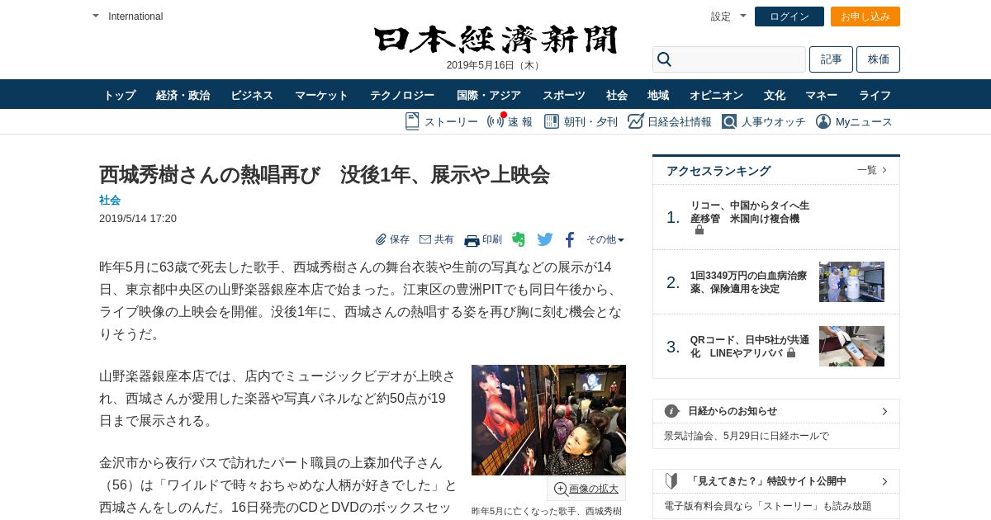Click the 社会 category link under headline

[x=110, y=200]
